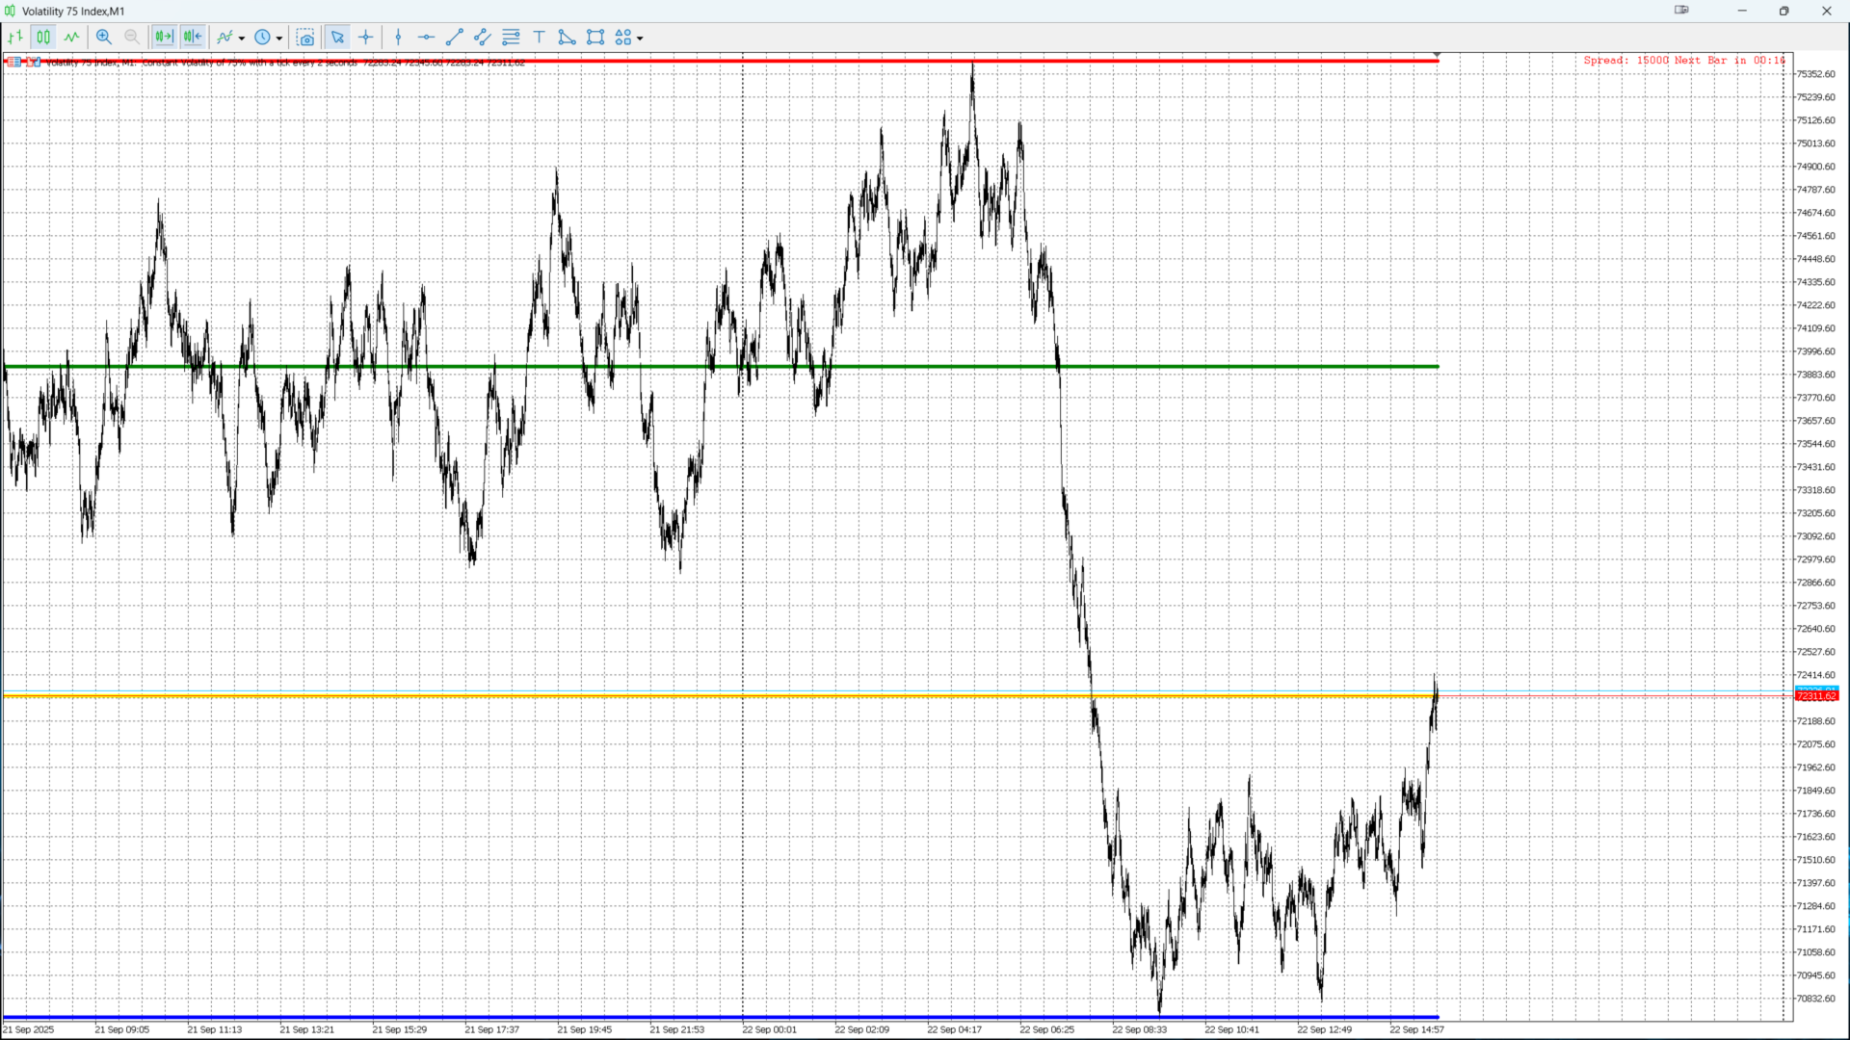Expand the timeframe clock dropdown arrow

[279, 39]
